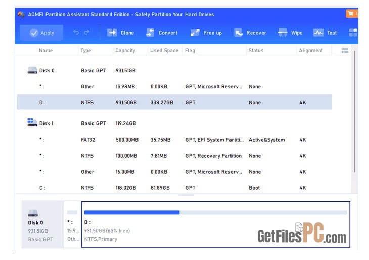The width and height of the screenshot is (369, 260).
Task: Click 931.50GB(63% free) label
Action: tap(107, 231)
